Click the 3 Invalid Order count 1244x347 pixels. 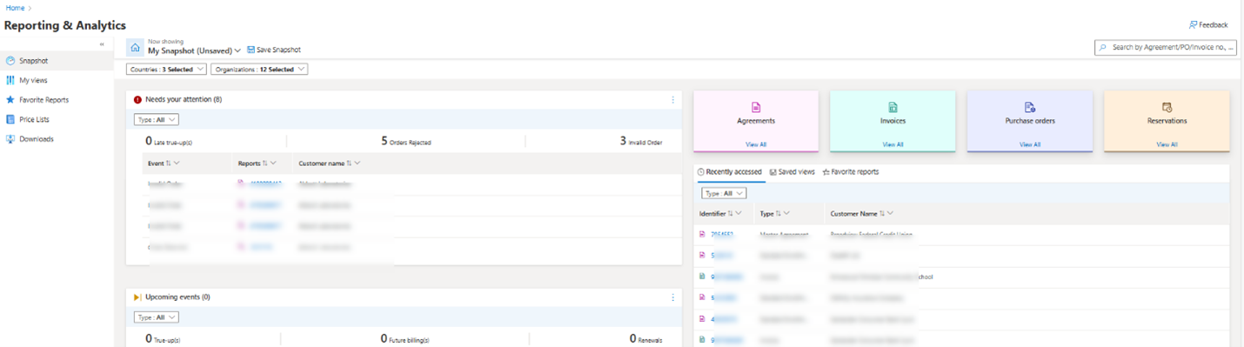coord(640,141)
